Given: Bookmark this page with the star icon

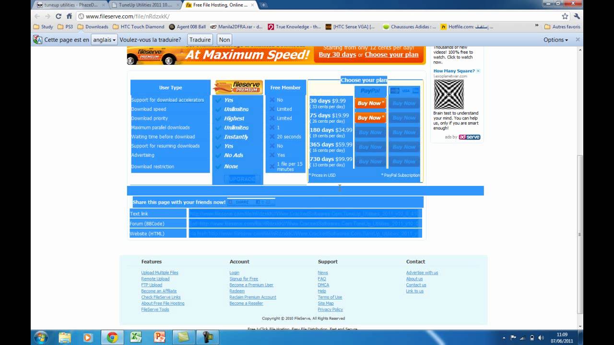Looking at the screenshot, I should tap(565, 16).
